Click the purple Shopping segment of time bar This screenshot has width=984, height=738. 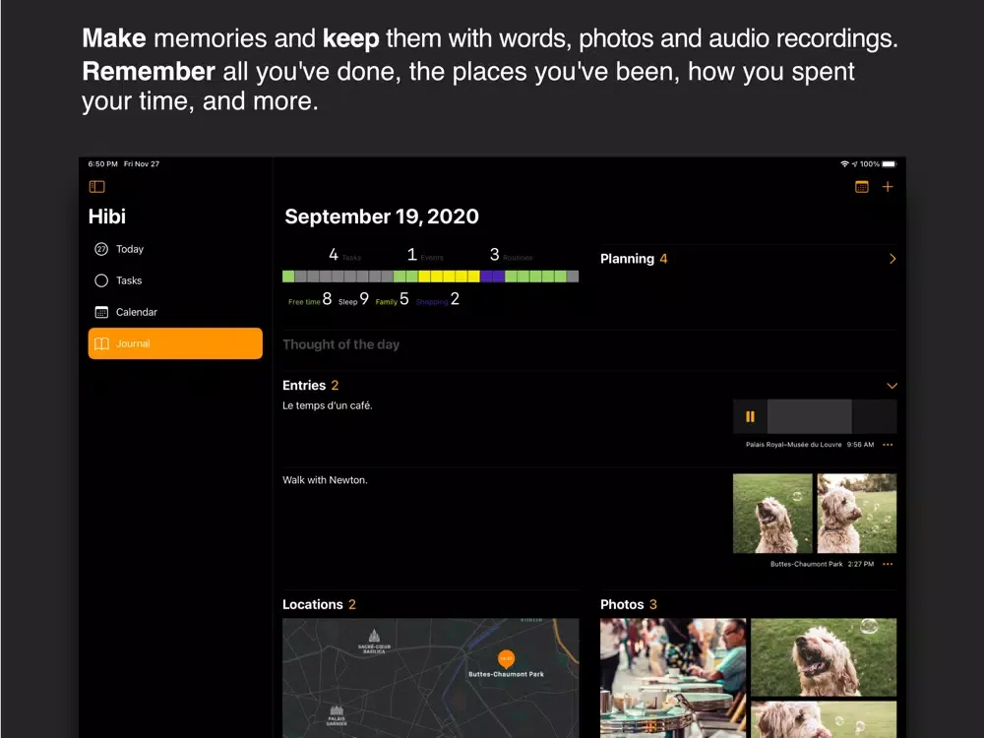493,277
